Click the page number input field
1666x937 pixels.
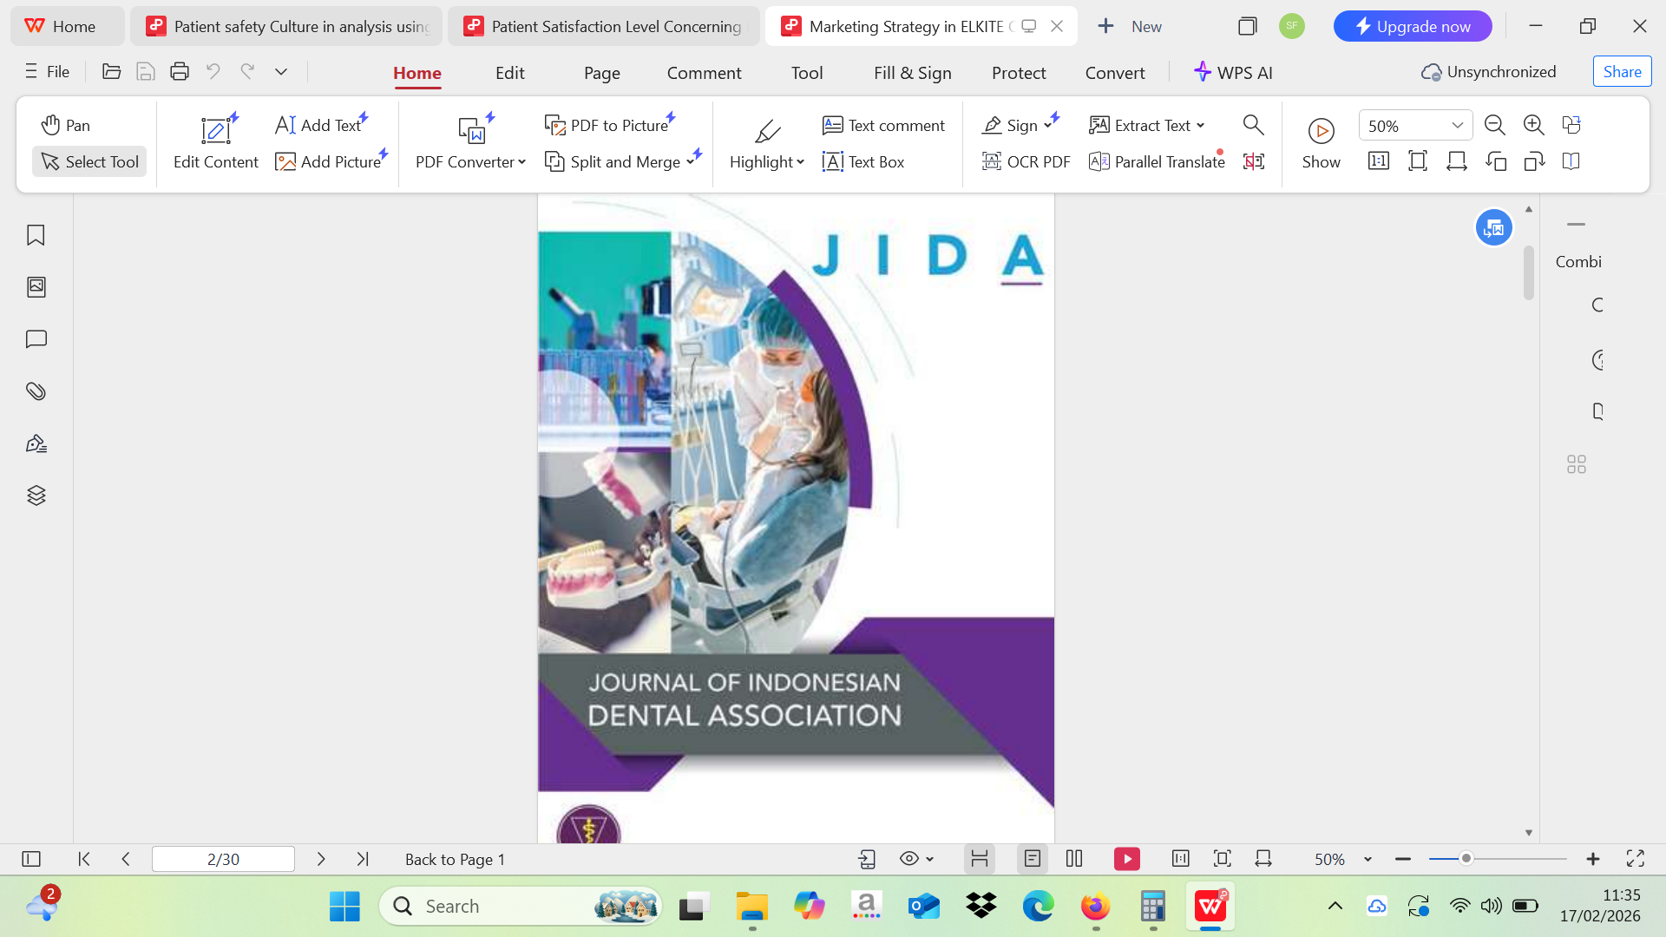click(x=223, y=859)
